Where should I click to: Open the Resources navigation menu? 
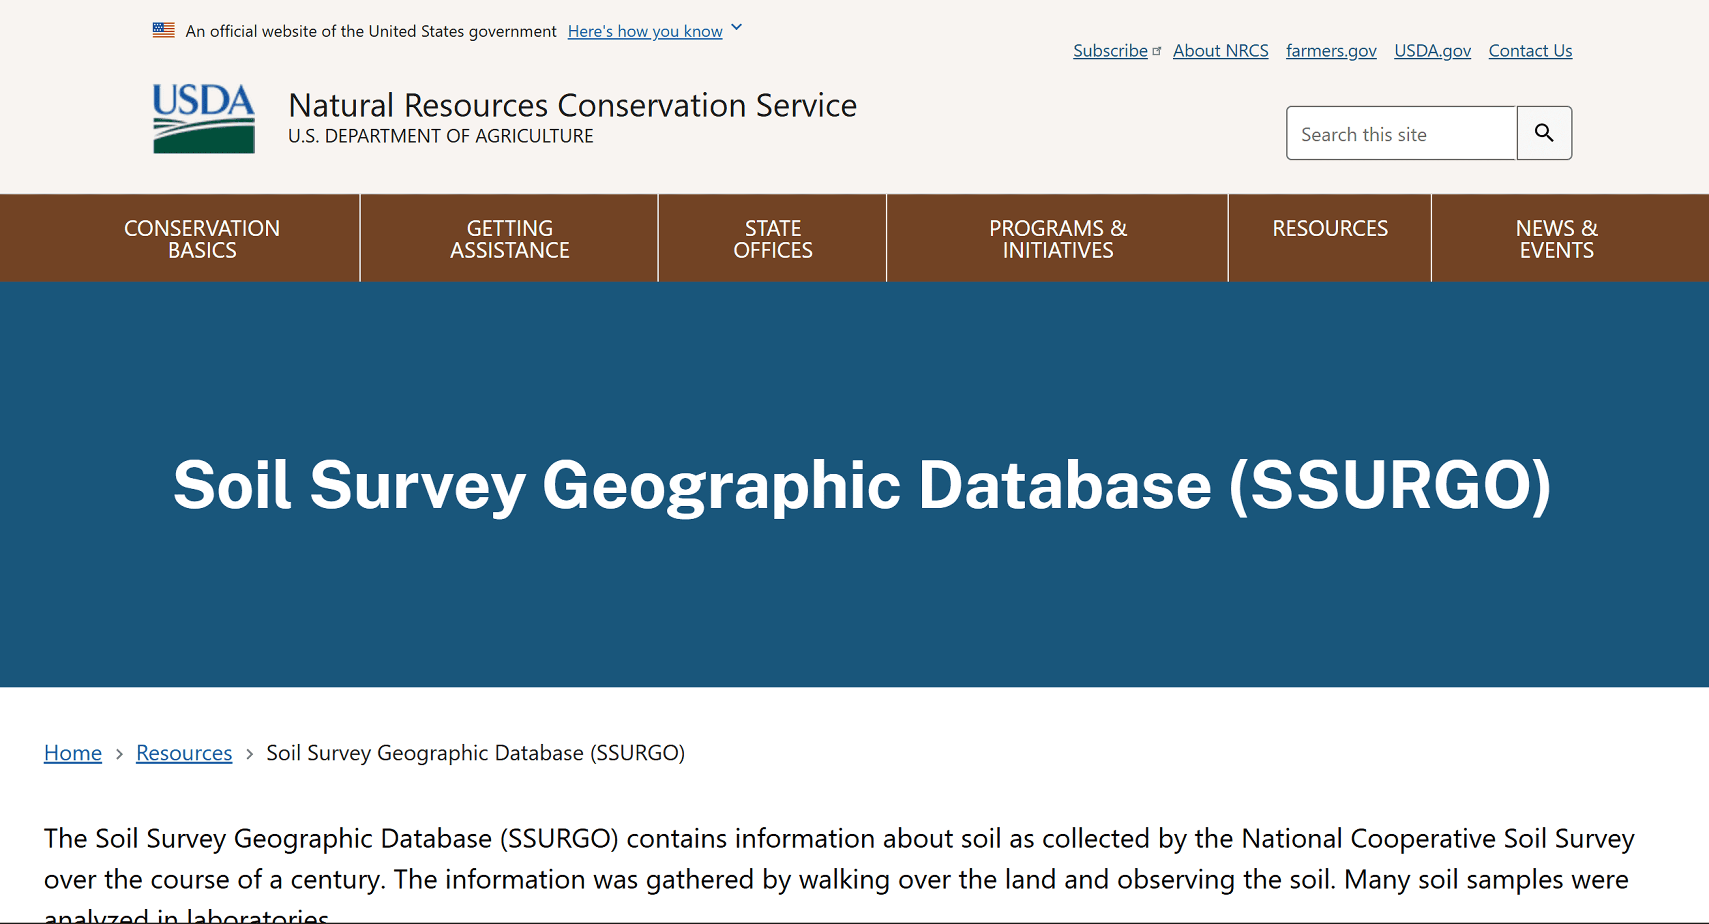1329,229
